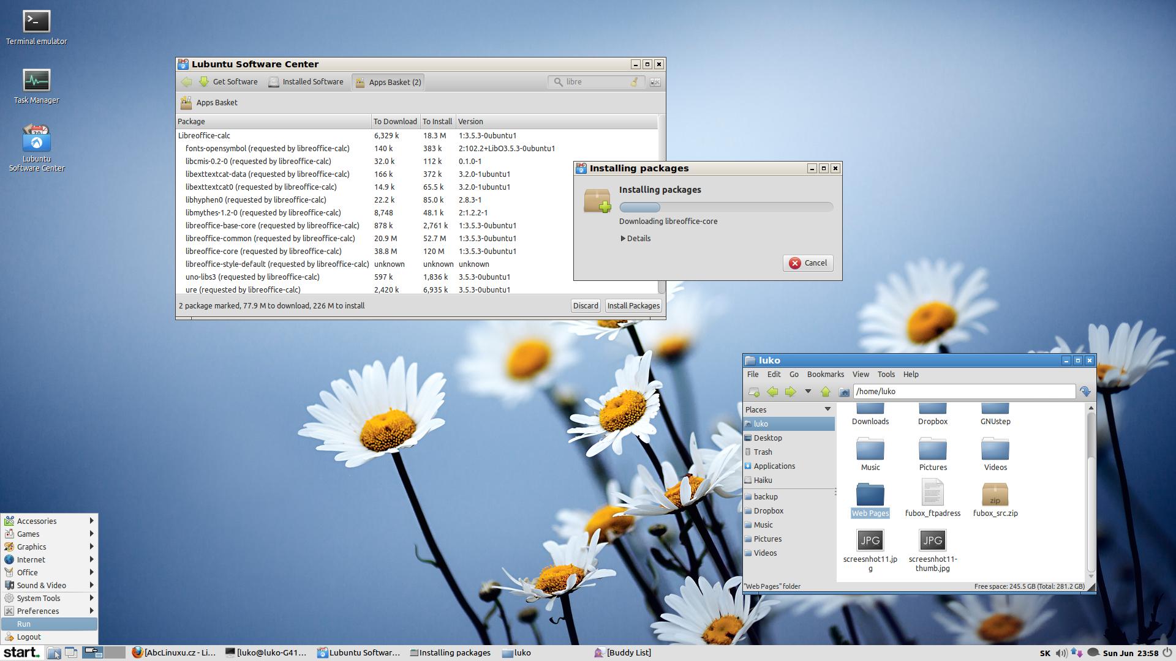The height and width of the screenshot is (661, 1176).
Task: Go up to parent folder in file manager
Action: (825, 392)
